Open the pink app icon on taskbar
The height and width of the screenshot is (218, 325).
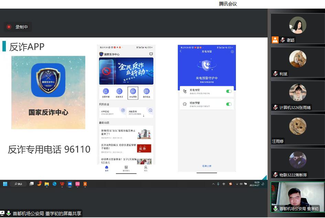[x=77, y=184]
